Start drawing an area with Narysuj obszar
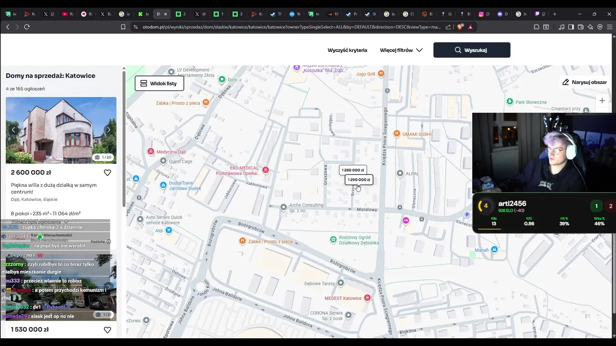Image resolution: width=616 pixels, height=346 pixels. [x=585, y=82]
